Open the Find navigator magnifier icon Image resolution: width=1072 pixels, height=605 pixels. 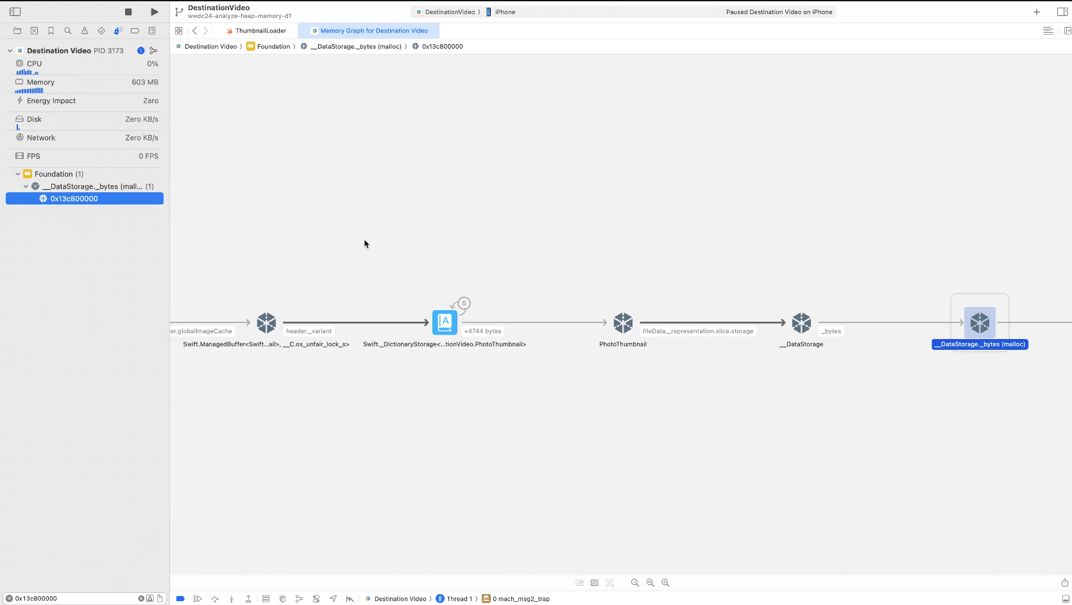pyautogui.click(x=68, y=31)
